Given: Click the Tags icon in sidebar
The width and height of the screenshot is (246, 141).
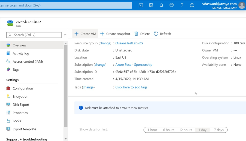Looking at the screenshot, I should point(8,70).
